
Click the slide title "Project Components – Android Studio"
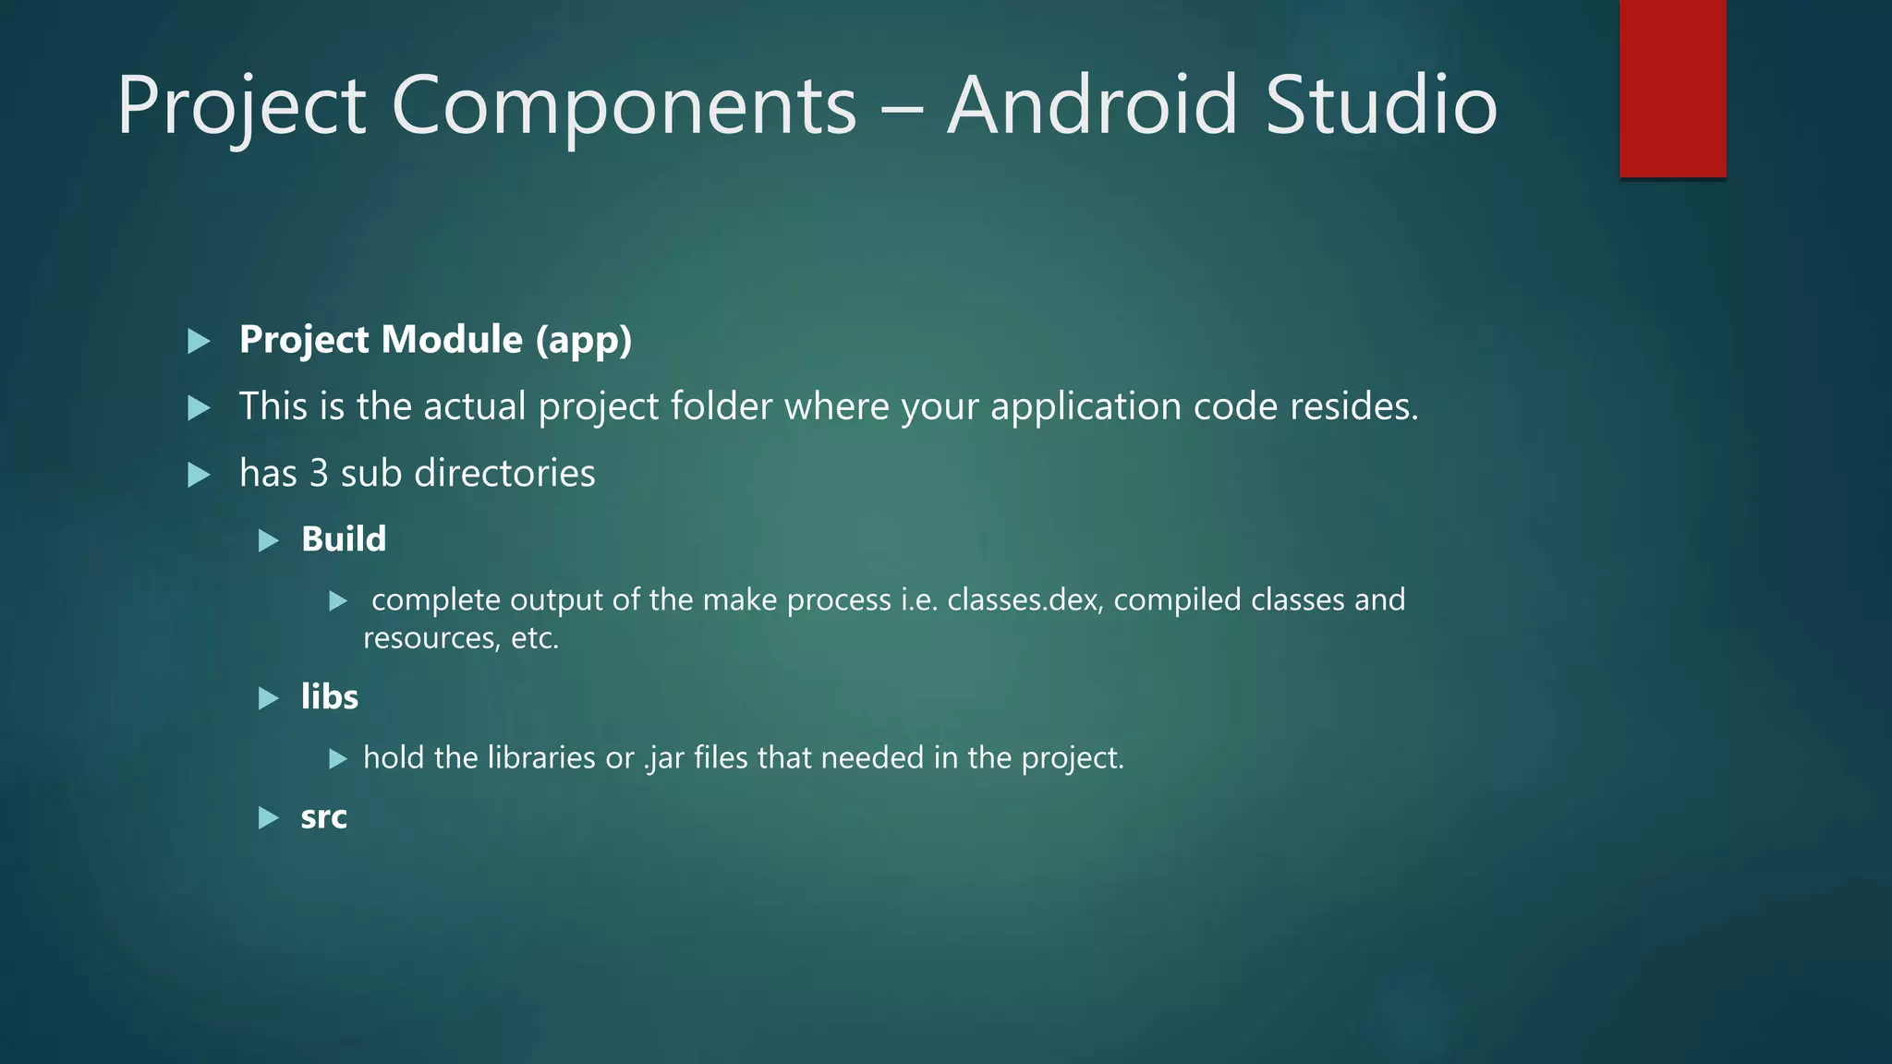807,106
